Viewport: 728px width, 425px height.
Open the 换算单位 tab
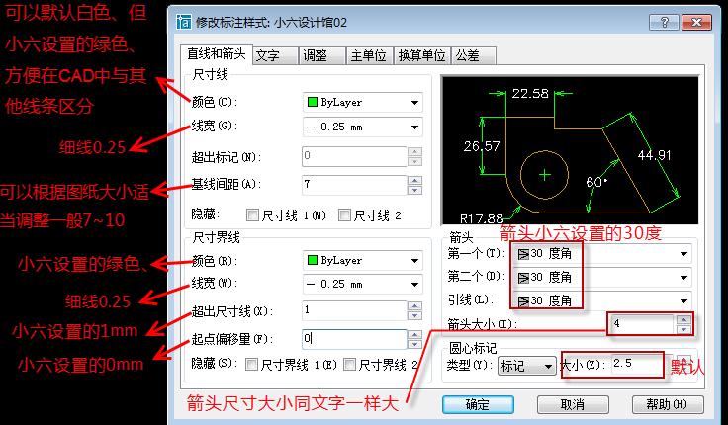(x=422, y=55)
